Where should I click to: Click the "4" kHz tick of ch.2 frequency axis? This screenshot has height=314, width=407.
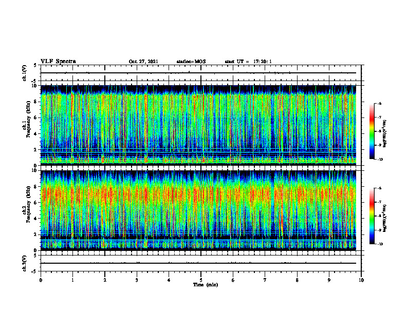pyautogui.click(x=36, y=219)
